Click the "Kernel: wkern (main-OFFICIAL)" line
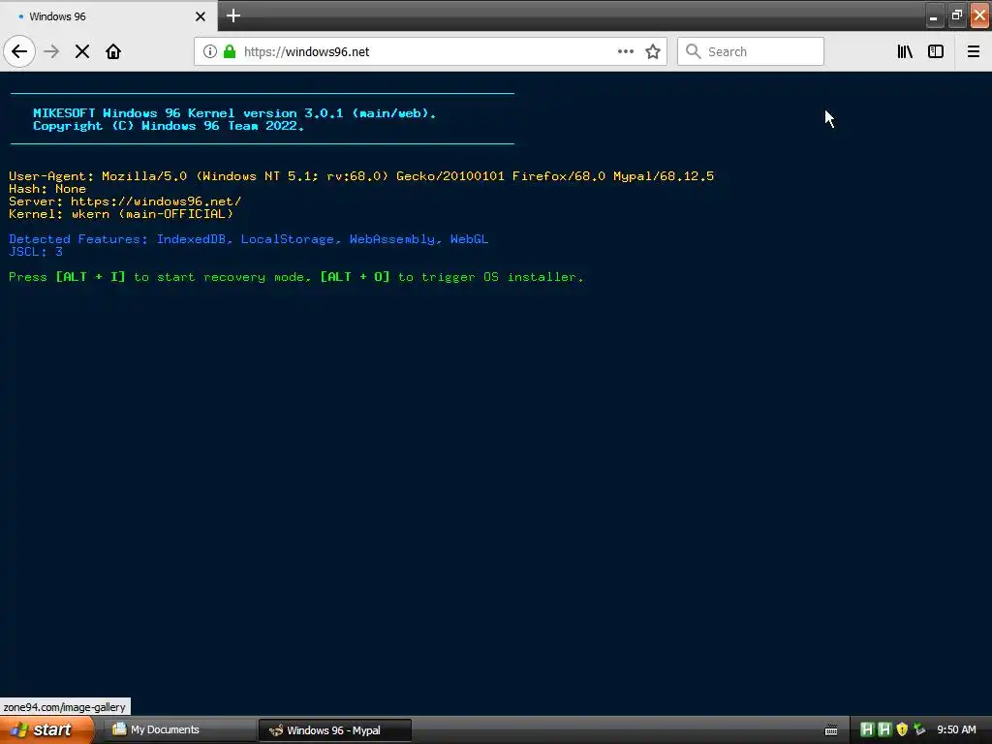 tap(121, 214)
